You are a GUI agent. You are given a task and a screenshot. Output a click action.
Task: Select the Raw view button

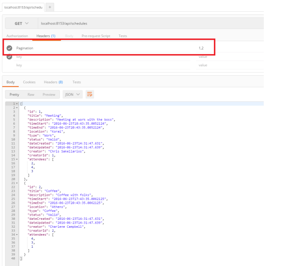(31, 95)
